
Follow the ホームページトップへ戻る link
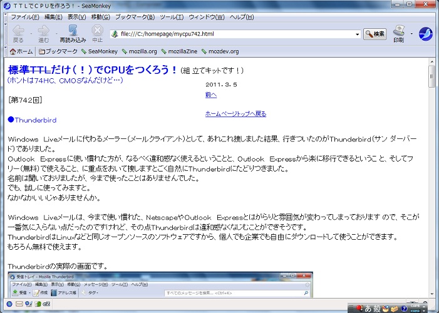(x=235, y=114)
